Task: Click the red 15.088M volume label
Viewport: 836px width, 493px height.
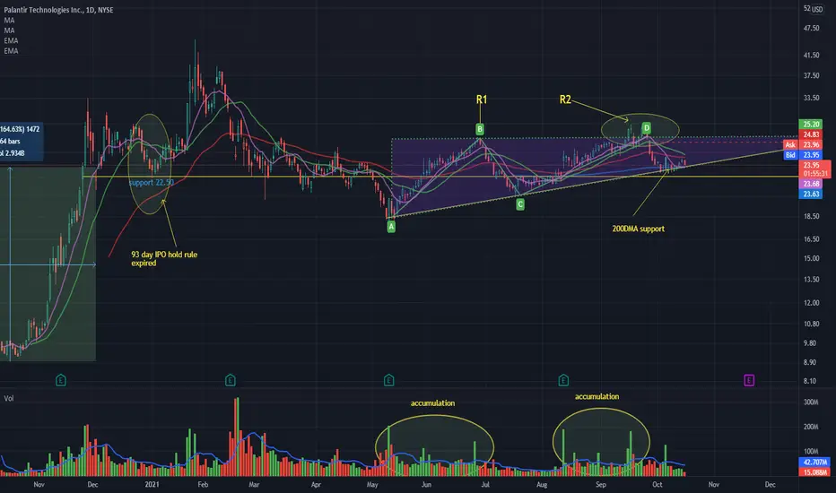Action: tap(814, 472)
